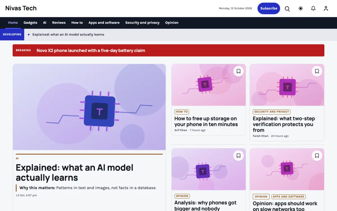The height and width of the screenshot is (211, 337).
Task: Click the 'Why this matters' summary text
Action: pos(88,188)
